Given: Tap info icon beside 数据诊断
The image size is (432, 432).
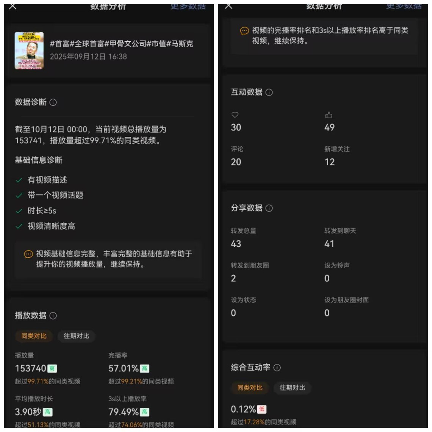Looking at the screenshot, I should pos(53,102).
